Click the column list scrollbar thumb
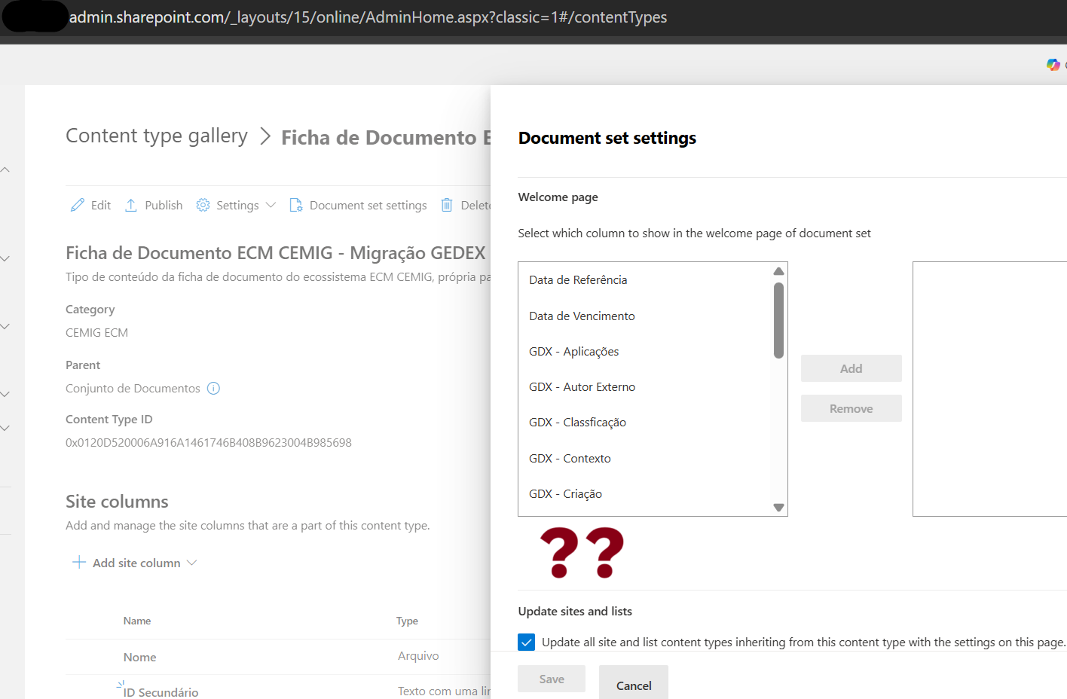1067x699 pixels. 779,320
